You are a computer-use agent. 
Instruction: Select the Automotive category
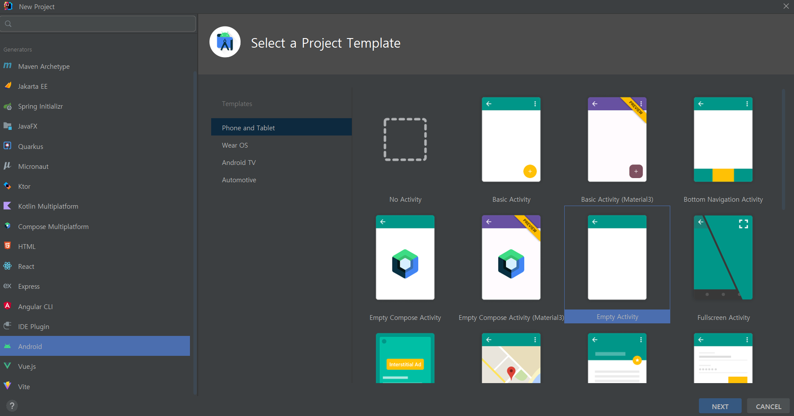click(281, 180)
